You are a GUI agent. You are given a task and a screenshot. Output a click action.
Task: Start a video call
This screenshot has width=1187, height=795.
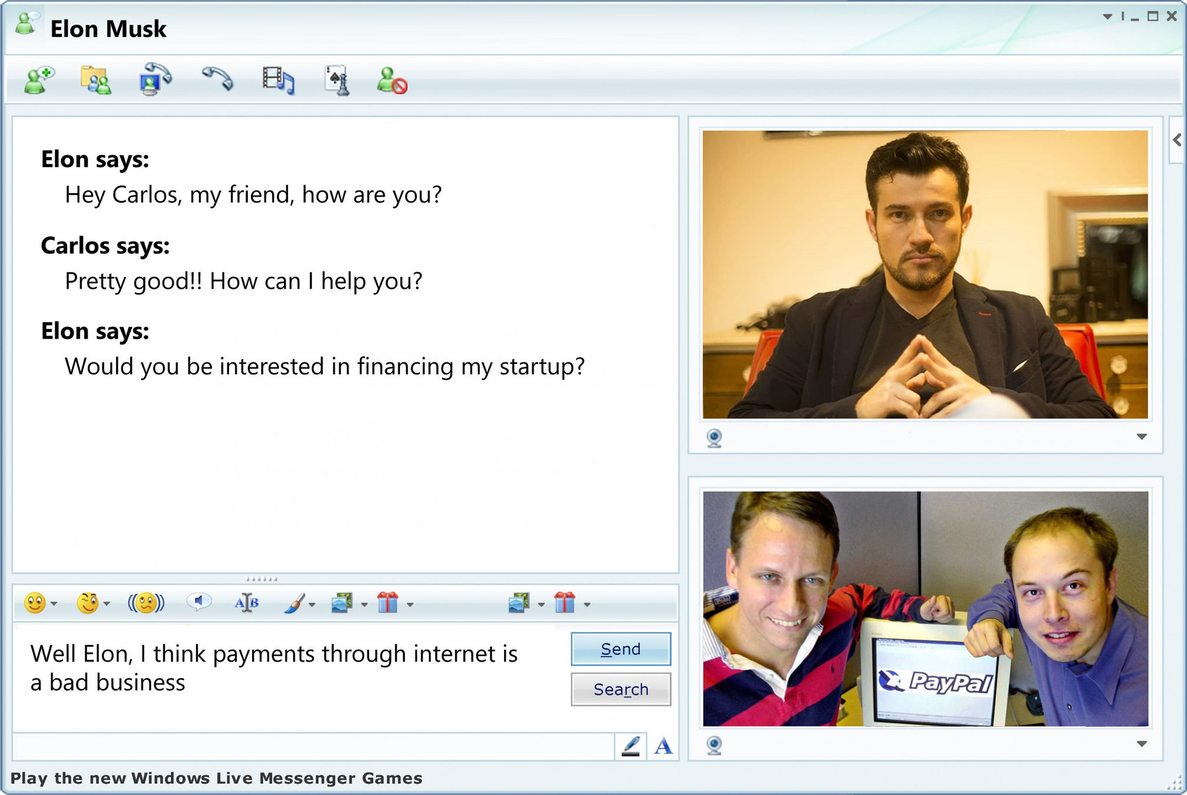pos(155,79)
